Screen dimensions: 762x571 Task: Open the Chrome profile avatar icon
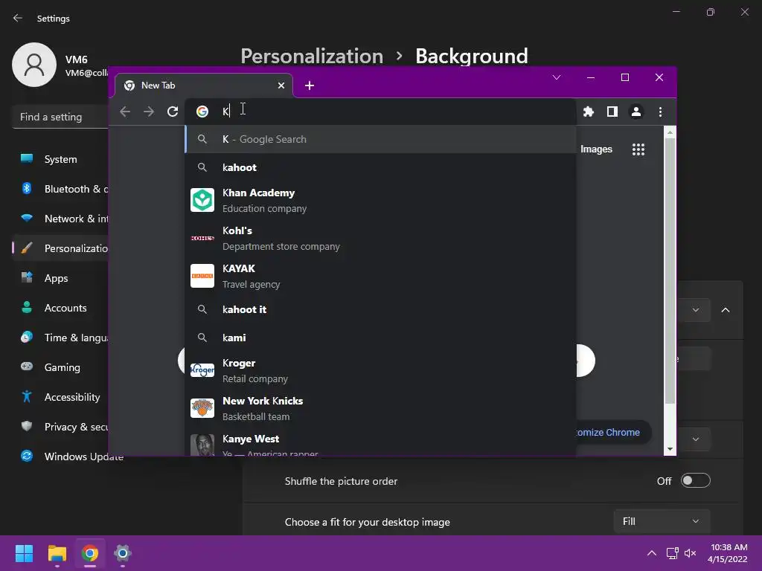[x=636, y=112]
